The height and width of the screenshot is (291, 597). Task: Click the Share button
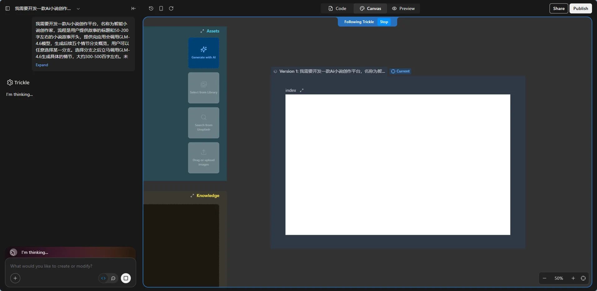[559, 8]
